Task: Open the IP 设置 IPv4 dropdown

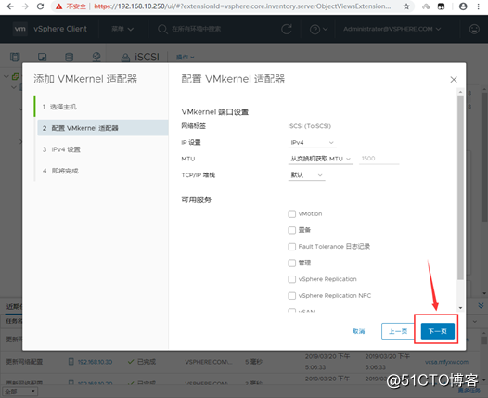Action: (x=312, y=143)
